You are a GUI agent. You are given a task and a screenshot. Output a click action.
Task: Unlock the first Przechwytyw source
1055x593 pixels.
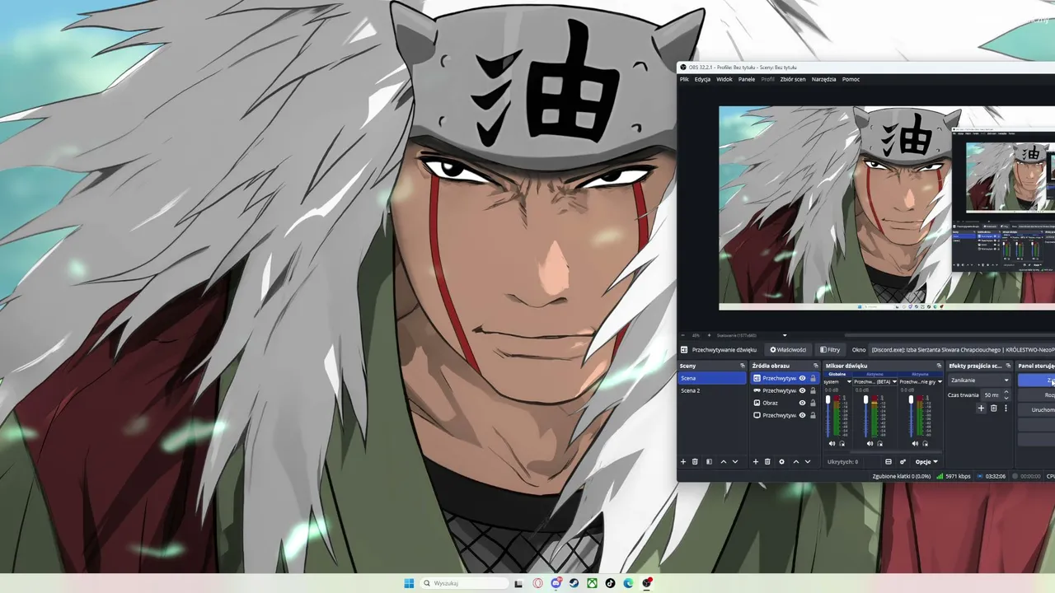(x=813, y=379)
